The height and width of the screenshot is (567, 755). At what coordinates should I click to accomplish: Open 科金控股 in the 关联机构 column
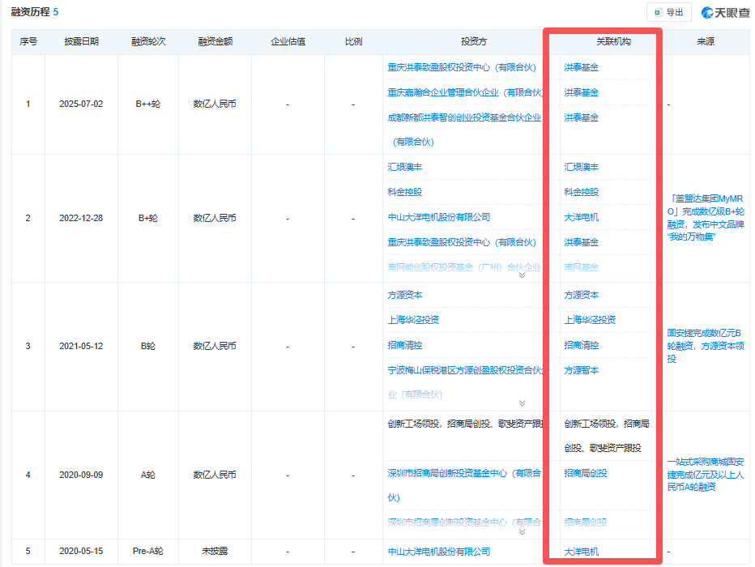tap(581, 192)
